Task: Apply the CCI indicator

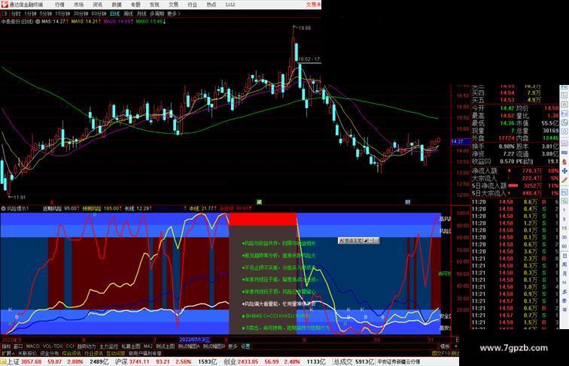Action: [x=70, y=346]
